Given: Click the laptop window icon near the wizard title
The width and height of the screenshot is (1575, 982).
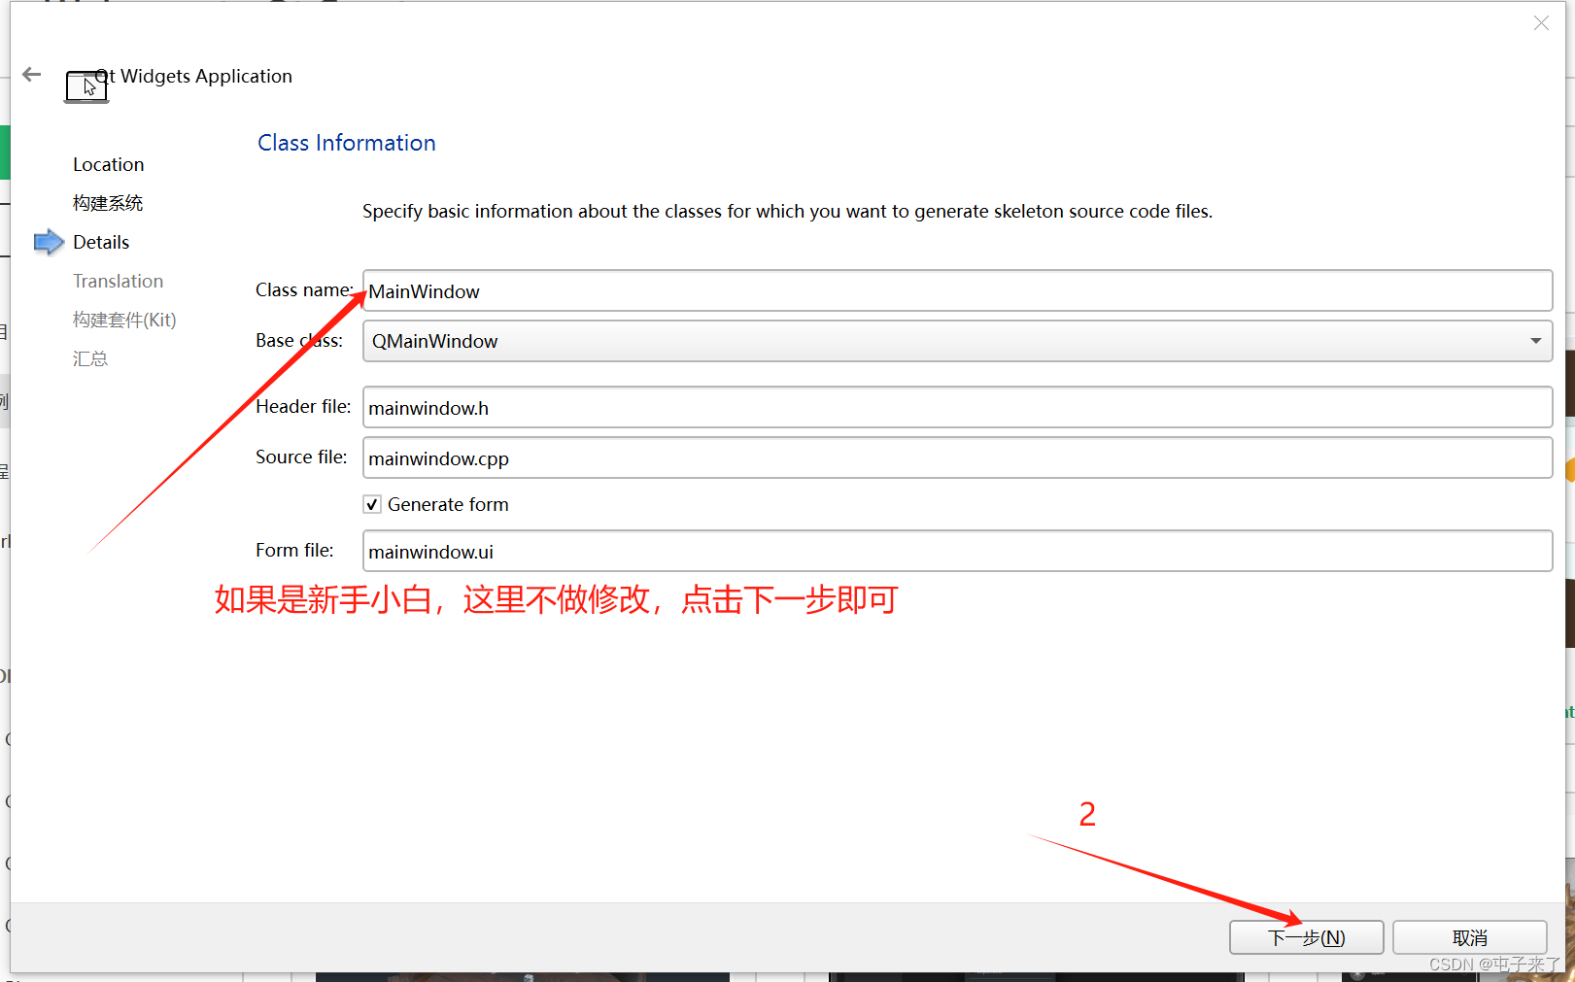Looking at the screenshot, I should coord(86,85).
